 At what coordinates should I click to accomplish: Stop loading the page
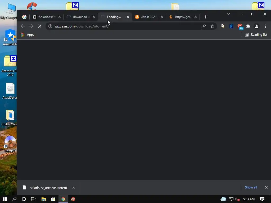click(40, 26)
